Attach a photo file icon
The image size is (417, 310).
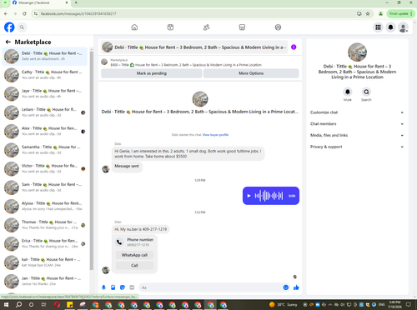pyautogui.click(x=113, y=287)
